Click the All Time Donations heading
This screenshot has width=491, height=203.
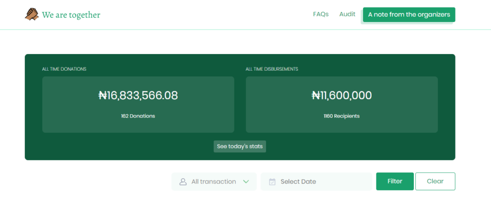pos(64,69)
